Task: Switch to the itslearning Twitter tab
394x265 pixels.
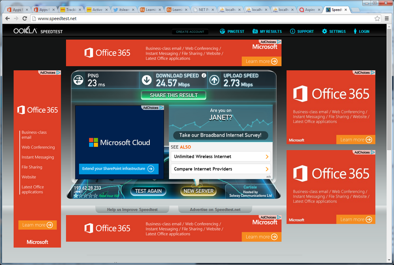Action: [124, 9]
